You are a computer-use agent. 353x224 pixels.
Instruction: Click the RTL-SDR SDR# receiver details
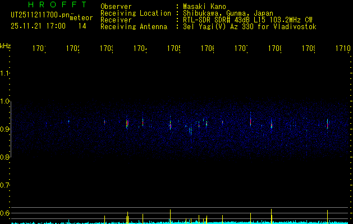pyautogui.click(x=247, y=20)
